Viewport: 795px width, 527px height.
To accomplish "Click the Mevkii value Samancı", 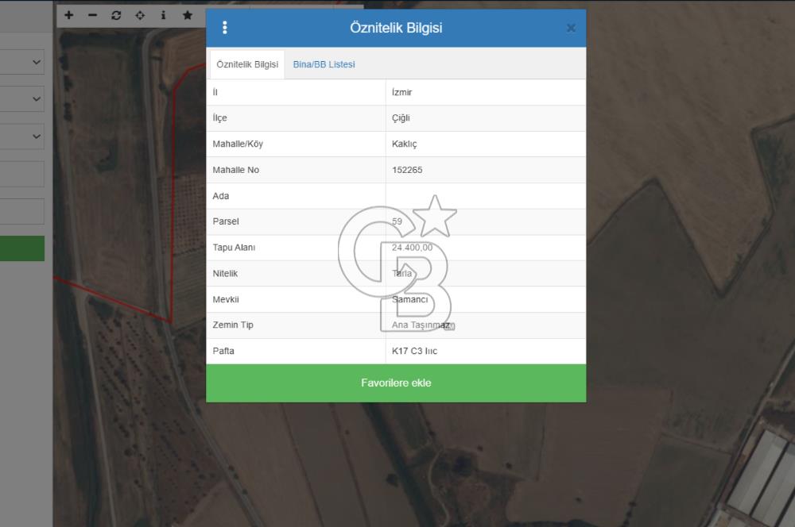I will pos(409,299).
